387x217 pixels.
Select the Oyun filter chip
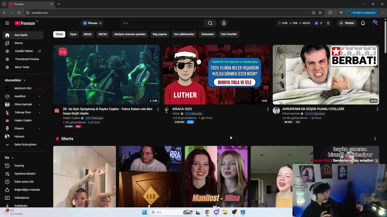click(73, 34)
